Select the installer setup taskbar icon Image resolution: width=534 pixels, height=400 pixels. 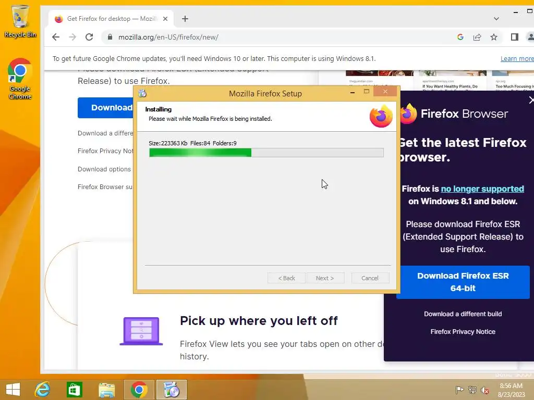171,390
